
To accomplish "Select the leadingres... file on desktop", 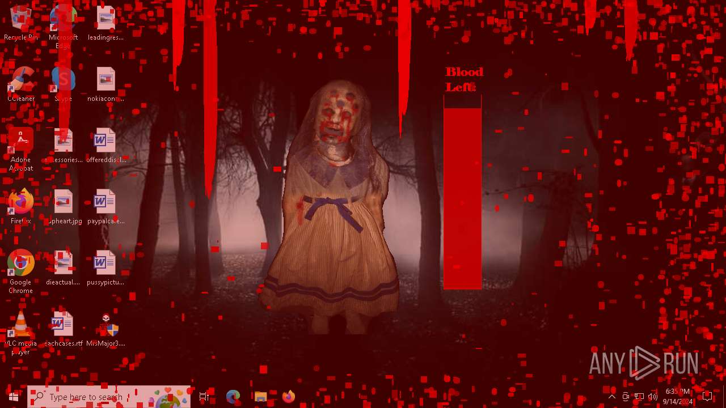I will (x=105, y=24).
